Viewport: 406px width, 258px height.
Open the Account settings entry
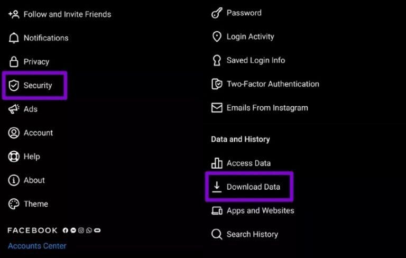click(38, 133)
